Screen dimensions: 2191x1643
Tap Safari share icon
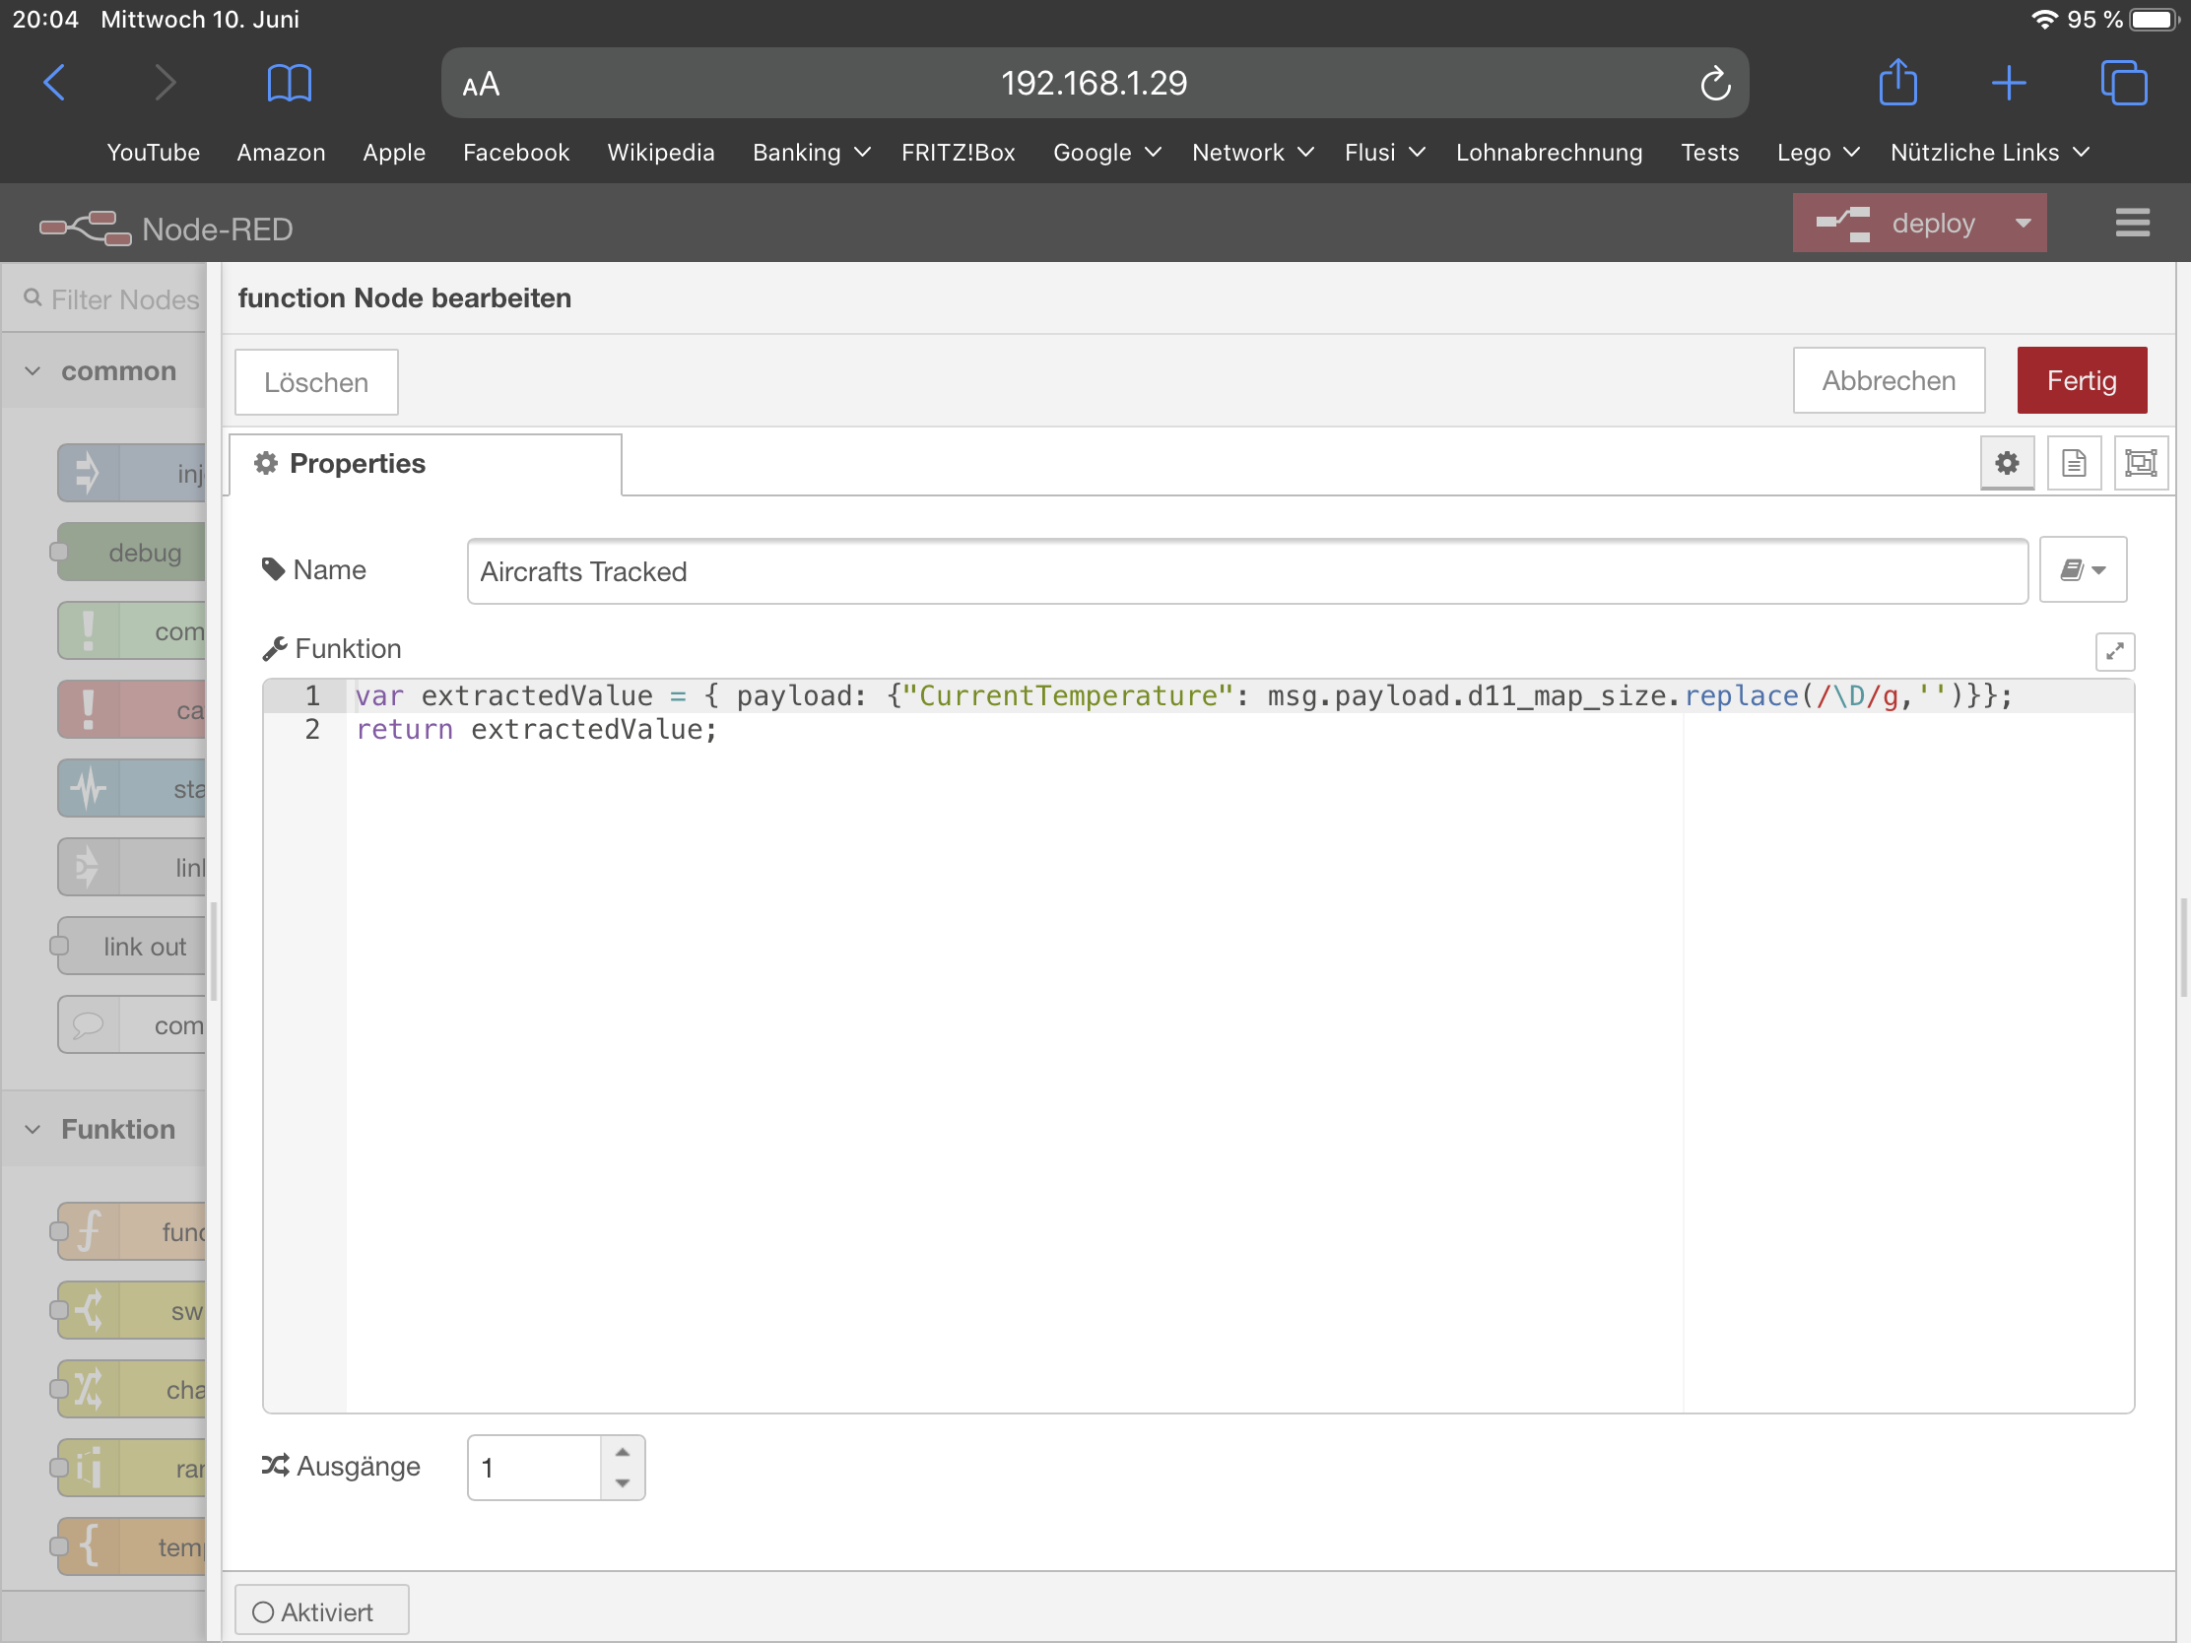point(1896,83)
